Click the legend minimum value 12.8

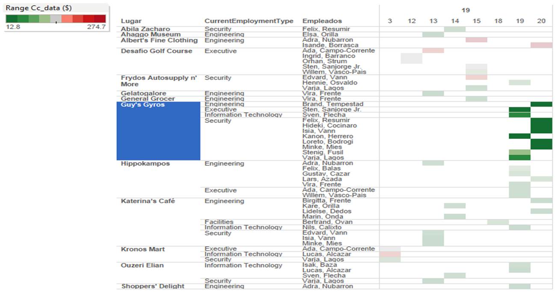(12, 27)
